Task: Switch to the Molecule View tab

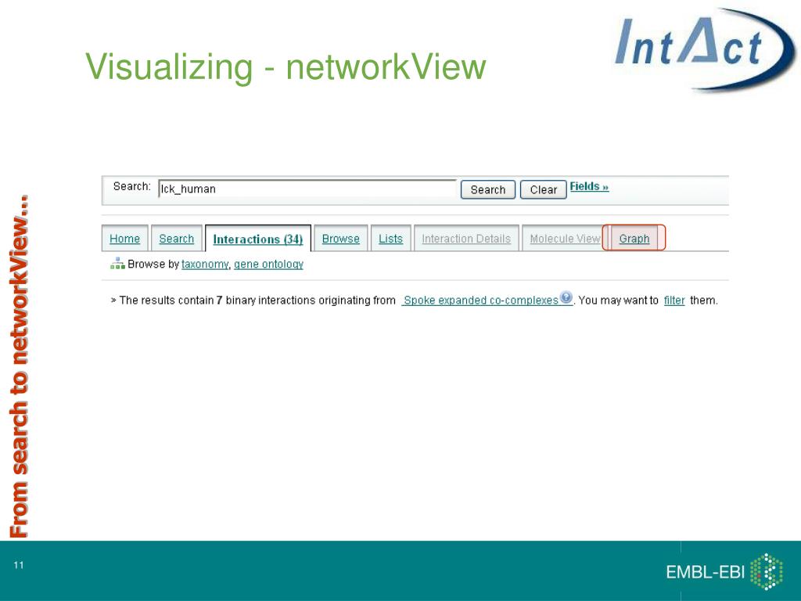Action: pos(565,239)
